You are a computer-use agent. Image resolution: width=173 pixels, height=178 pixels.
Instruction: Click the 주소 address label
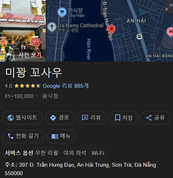click(11, 165)
